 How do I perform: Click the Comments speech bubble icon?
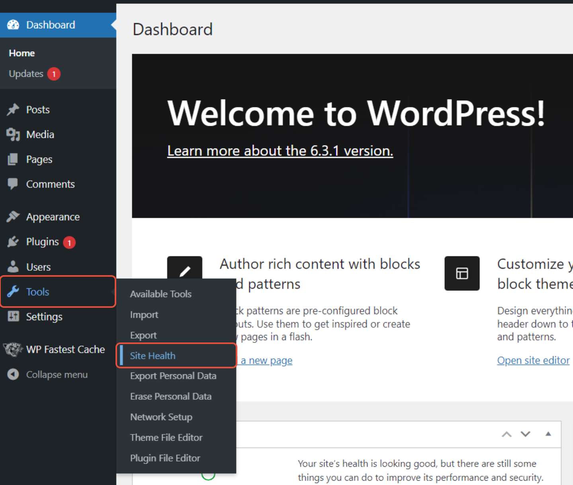13,184
